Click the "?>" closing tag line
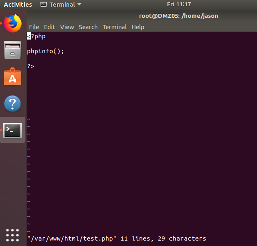This screenshot has width=257, height=246. 31,66
